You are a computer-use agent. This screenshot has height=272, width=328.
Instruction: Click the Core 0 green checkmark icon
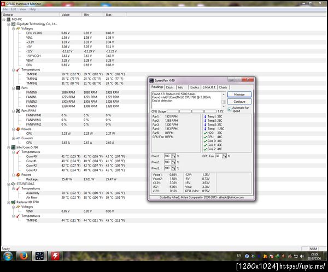point(205,141)
